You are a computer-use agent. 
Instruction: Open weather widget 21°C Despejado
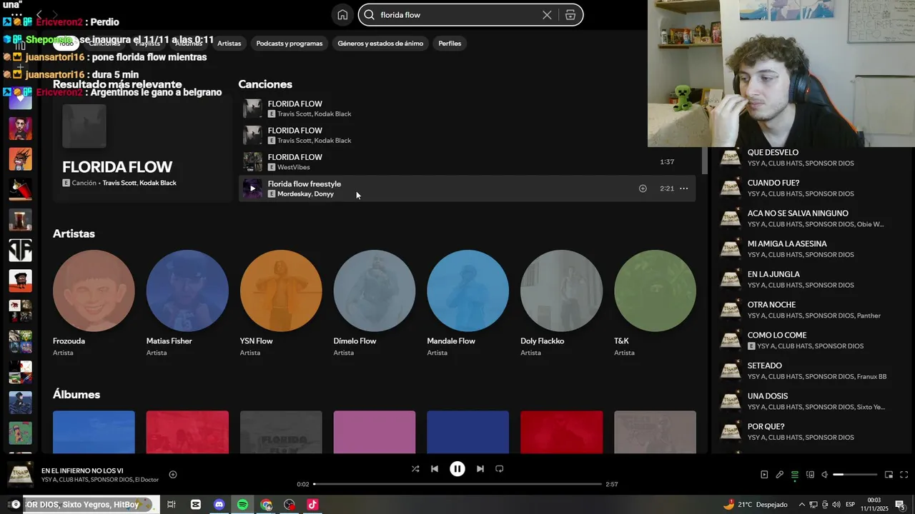(x=755, y=505)
